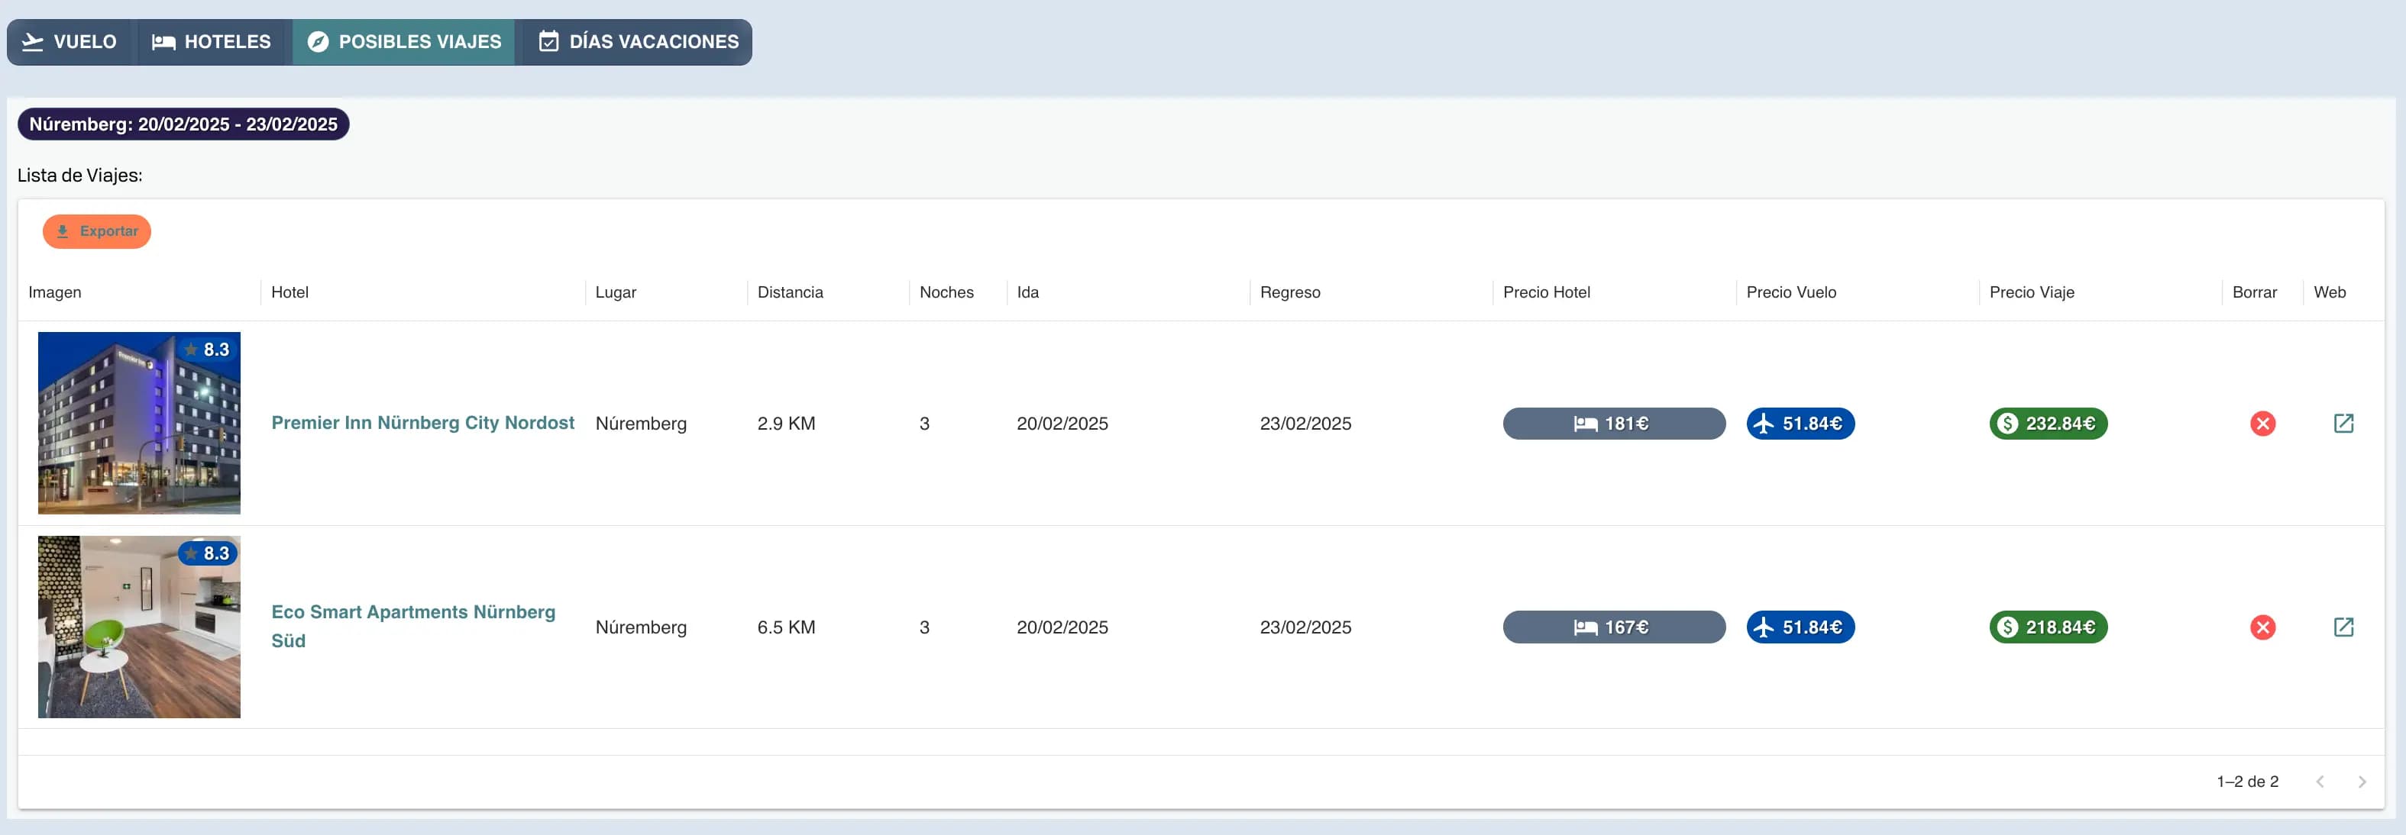The width and height of the screenshot is (2406, 835).
Task: Select the Posibles Viajes tab
Action: pos(404,42)
